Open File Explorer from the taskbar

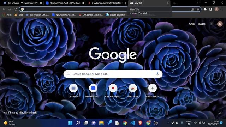(101, 123)
